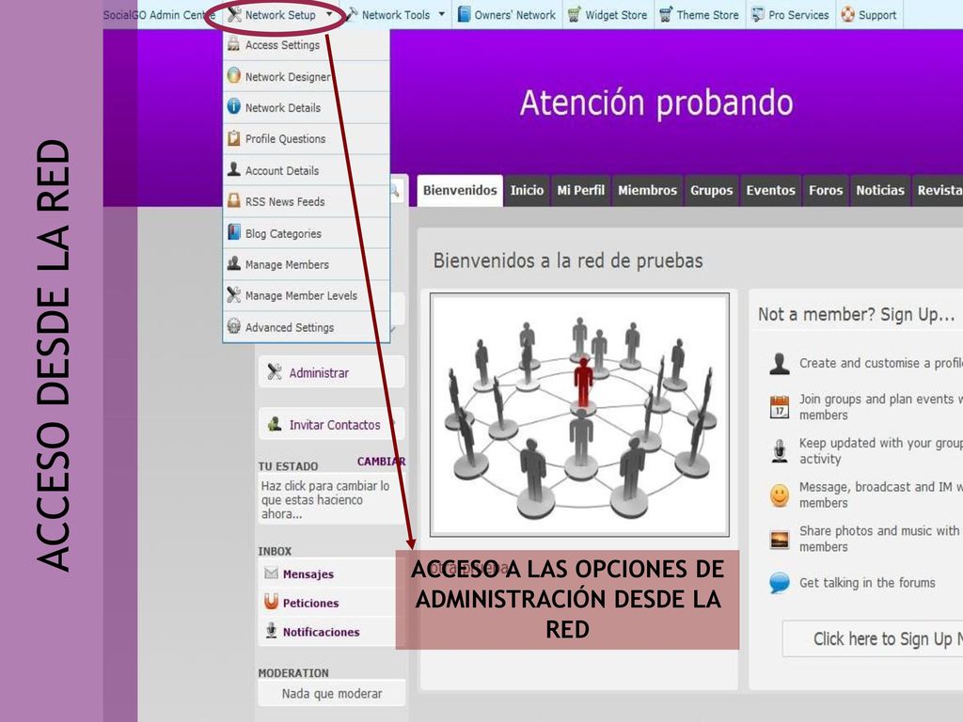The image size is (963, 722).
Task: Open the Owners' Network menu
Action: point(507,15)
